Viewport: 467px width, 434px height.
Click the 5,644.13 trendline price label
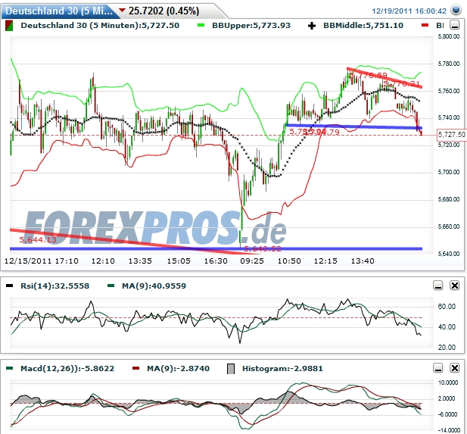pyautogui.click(x=38, y=239)
